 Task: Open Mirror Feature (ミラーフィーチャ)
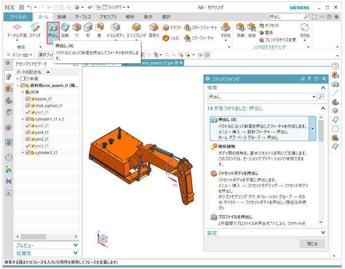coord(198,38)
